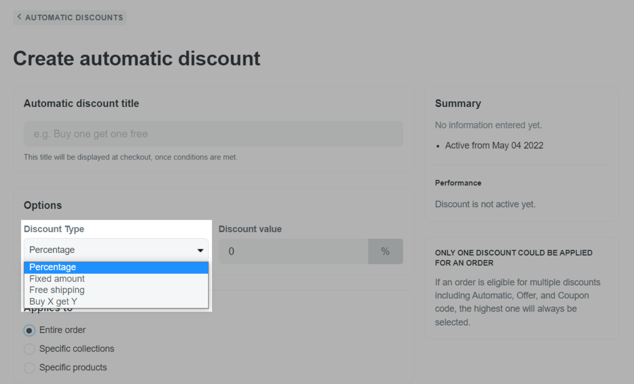Select the Specific collections radio button
Viewport: 634px width, 384px height.
pyautogui.click(x=29, y=349)
